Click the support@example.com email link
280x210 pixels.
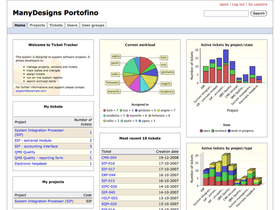coord(31,91)
